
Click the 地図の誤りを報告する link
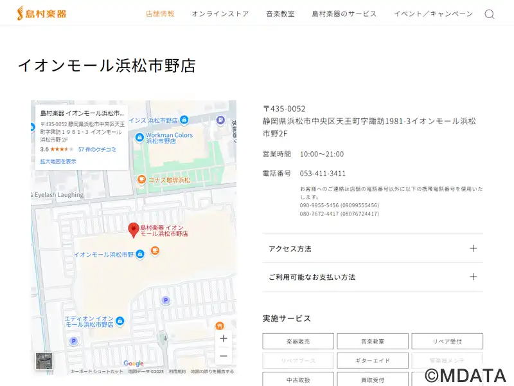coord(213,372)
